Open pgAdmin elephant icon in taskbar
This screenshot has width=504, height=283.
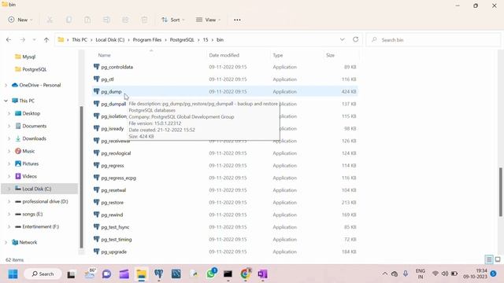159,274
